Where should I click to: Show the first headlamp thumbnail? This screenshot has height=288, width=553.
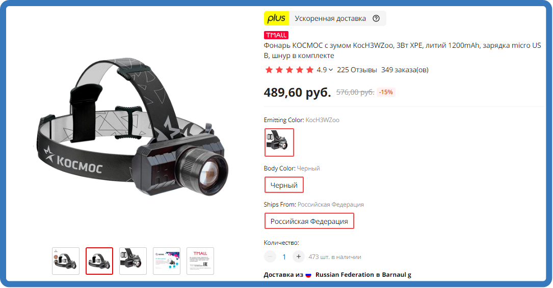point(66,261)
